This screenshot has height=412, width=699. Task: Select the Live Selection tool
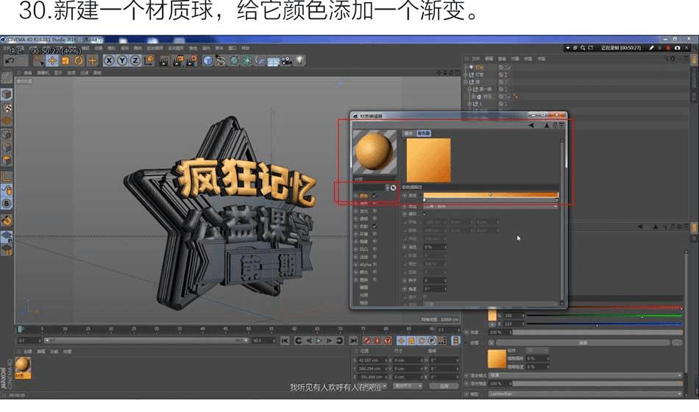[39, 60]
